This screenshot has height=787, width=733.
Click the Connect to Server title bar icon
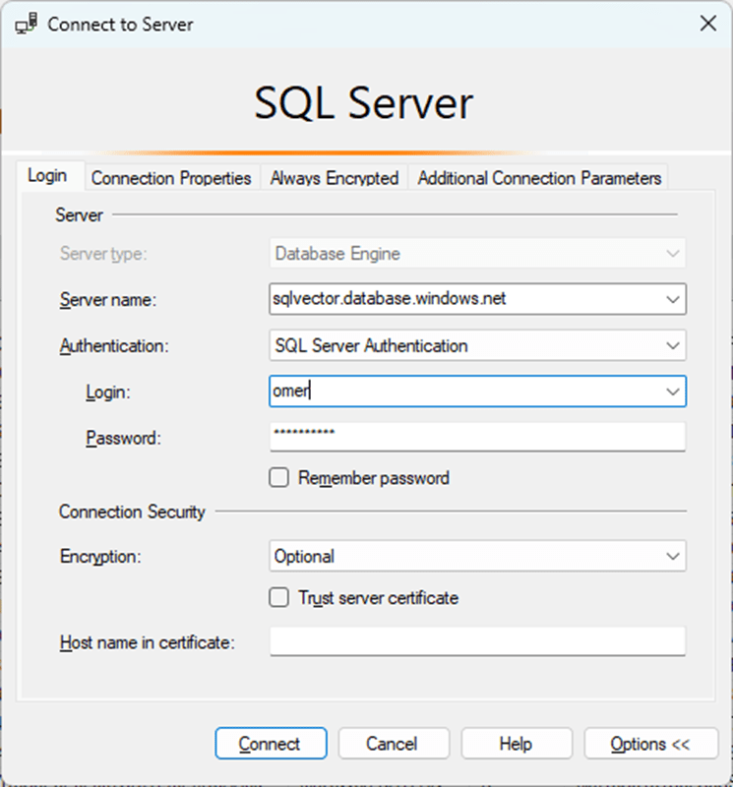pyautogui.click(x=27, y=25)
